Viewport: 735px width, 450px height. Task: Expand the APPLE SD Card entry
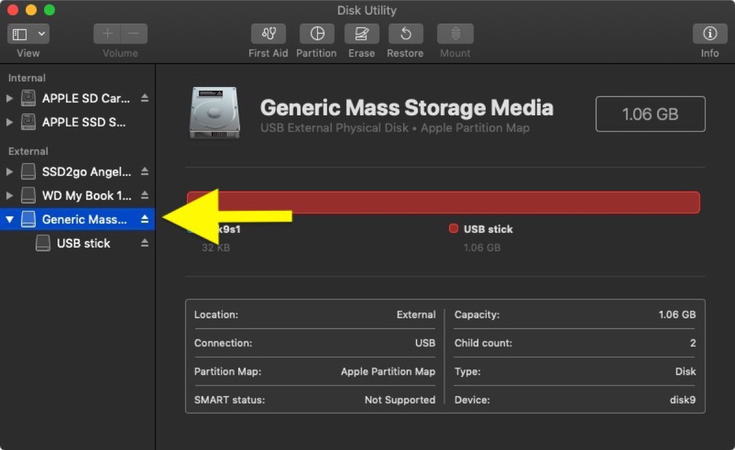[x=9, y=98]
